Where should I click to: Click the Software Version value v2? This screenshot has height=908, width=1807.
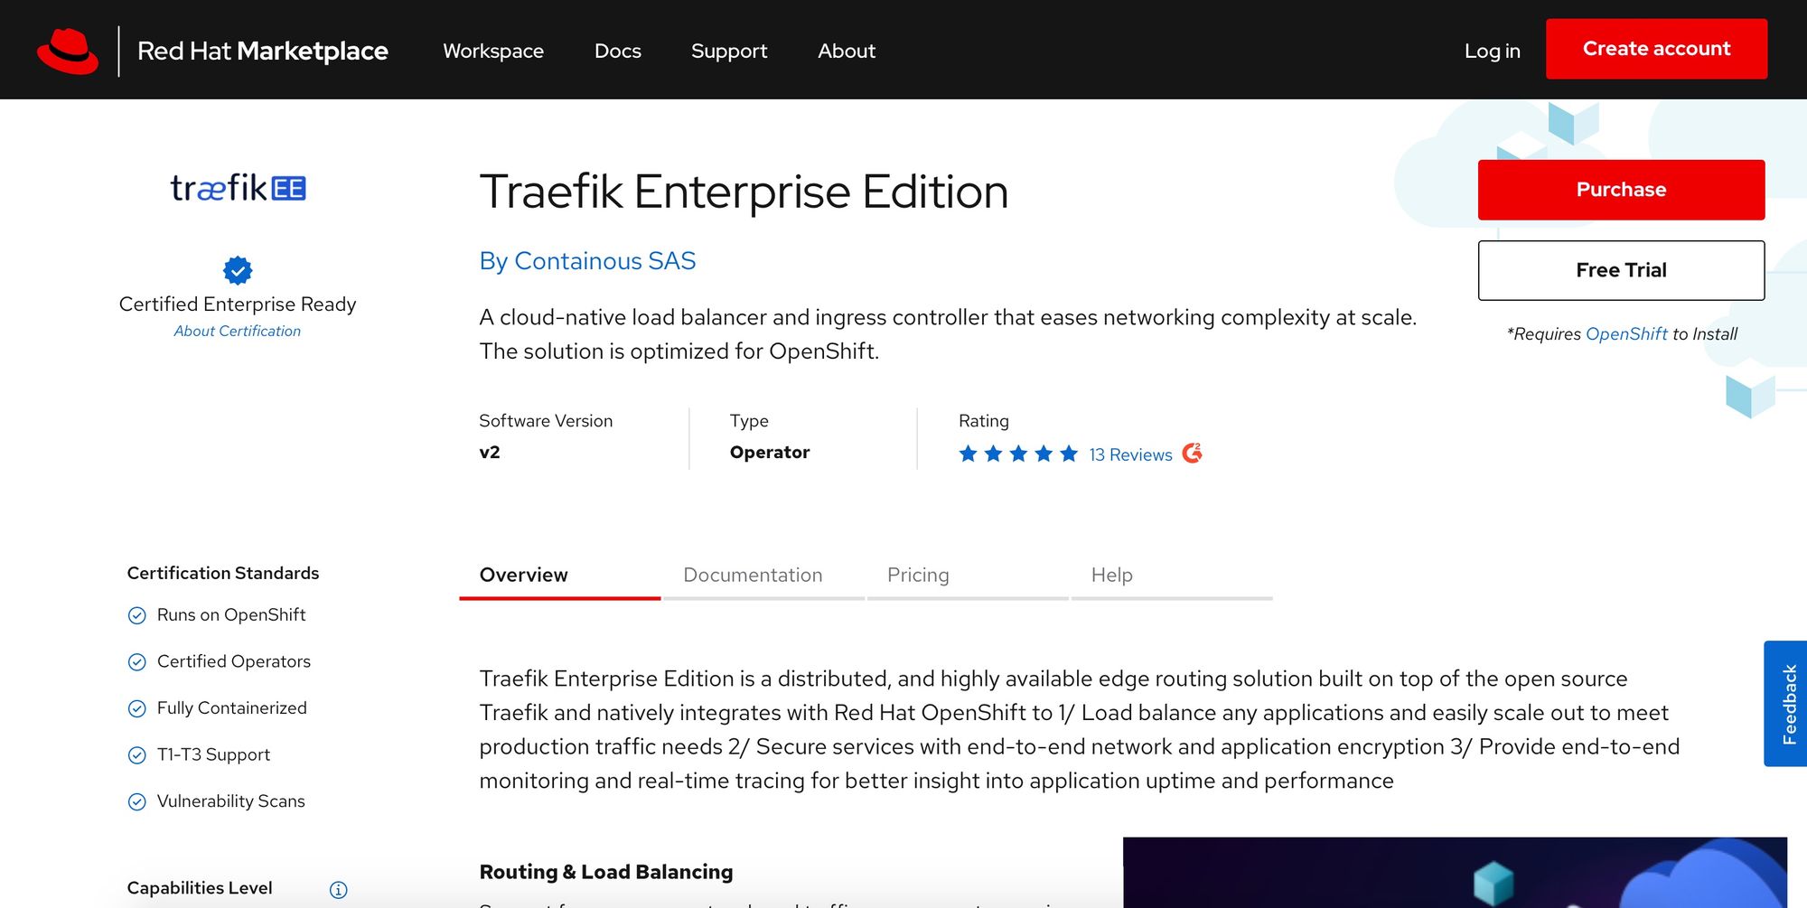[490, 453]
